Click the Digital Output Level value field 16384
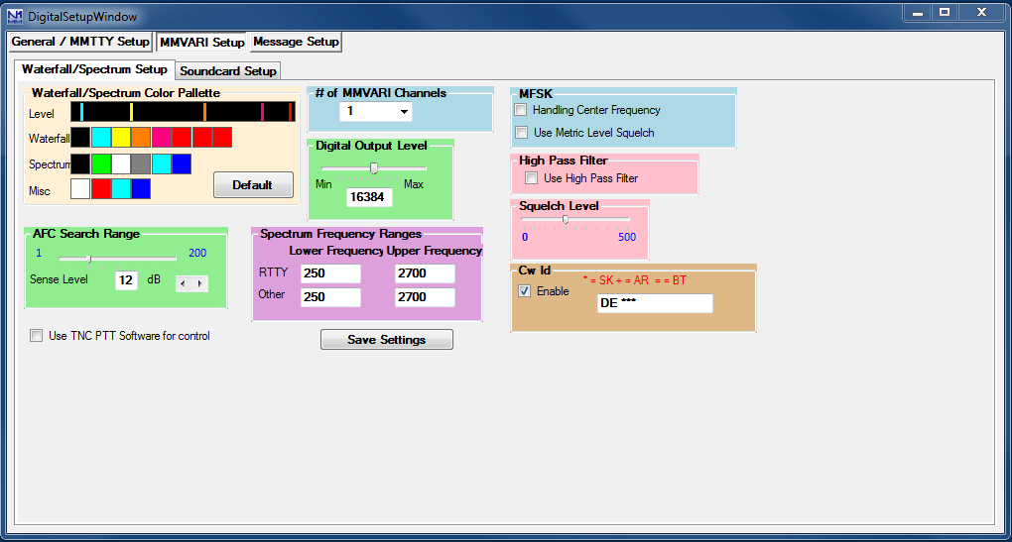Screen dimensions: 1012x542 click(x=369, y=197)
